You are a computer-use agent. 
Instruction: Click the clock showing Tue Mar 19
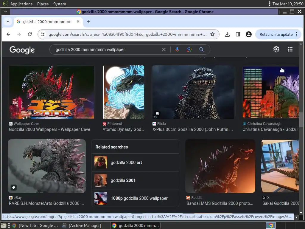(x=288, y=4)
